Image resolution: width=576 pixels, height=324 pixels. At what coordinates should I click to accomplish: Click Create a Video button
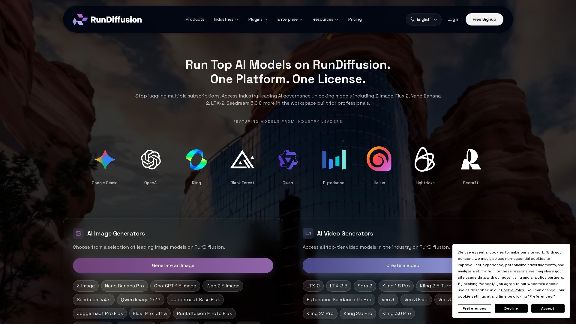coord(403,265)
